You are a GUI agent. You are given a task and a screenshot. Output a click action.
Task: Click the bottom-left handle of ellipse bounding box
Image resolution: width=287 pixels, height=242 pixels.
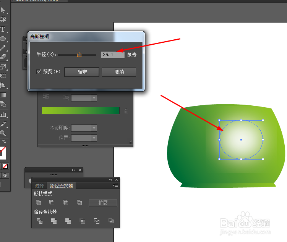pyautogui.click(x=219, y=159)
